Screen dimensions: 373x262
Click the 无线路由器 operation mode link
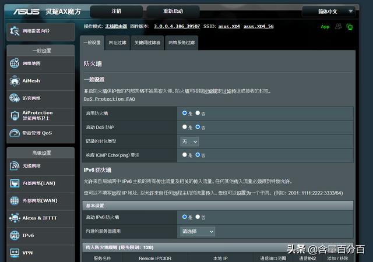click(116, 26)
